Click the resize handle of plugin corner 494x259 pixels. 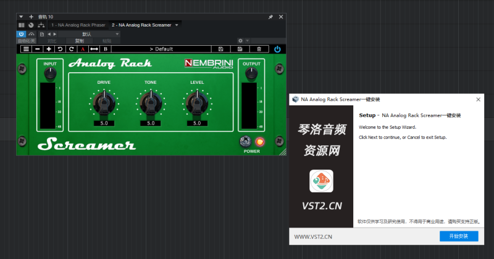(x=283, y=152)
